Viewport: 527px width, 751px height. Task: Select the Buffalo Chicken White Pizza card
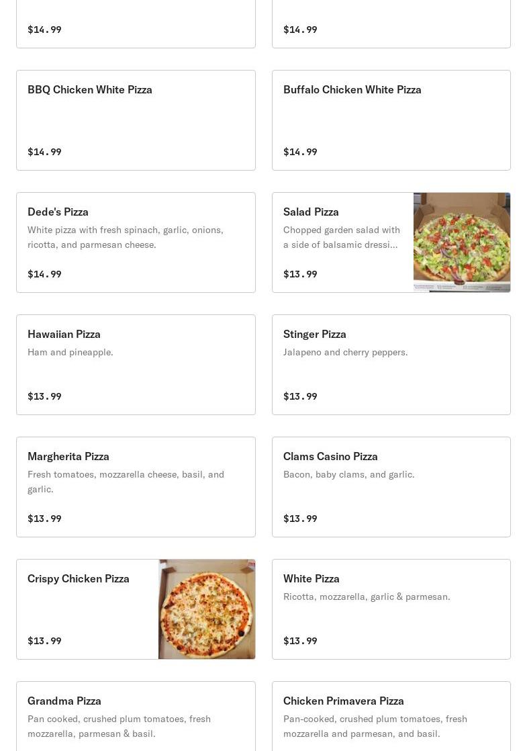click(x=352, y=89)
